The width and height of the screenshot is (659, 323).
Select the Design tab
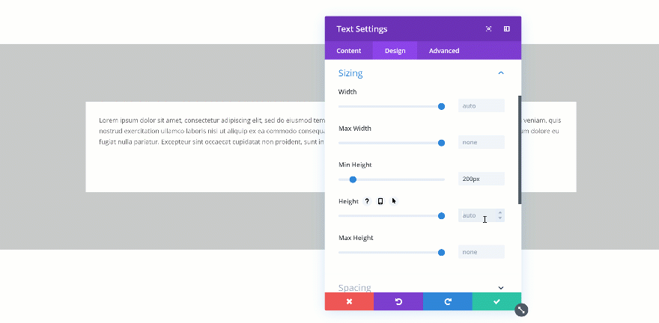(395, 51)
